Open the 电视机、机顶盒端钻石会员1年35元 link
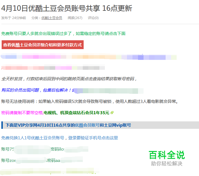The width and height of the screenshot is (199, 176). point(76,113)
